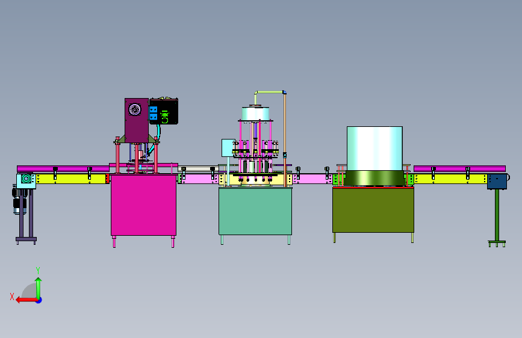522x338 pixels.
Task: Select the dark blue drive box at conveyor end
Action: 497,182
